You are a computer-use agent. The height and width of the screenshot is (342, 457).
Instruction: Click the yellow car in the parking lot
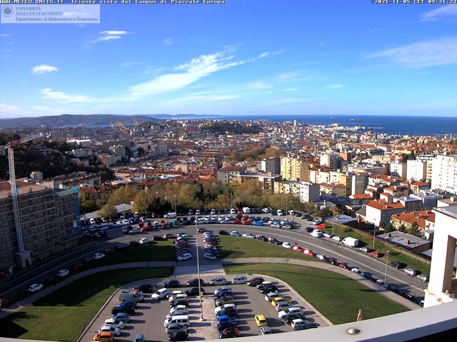click(260, 320)
